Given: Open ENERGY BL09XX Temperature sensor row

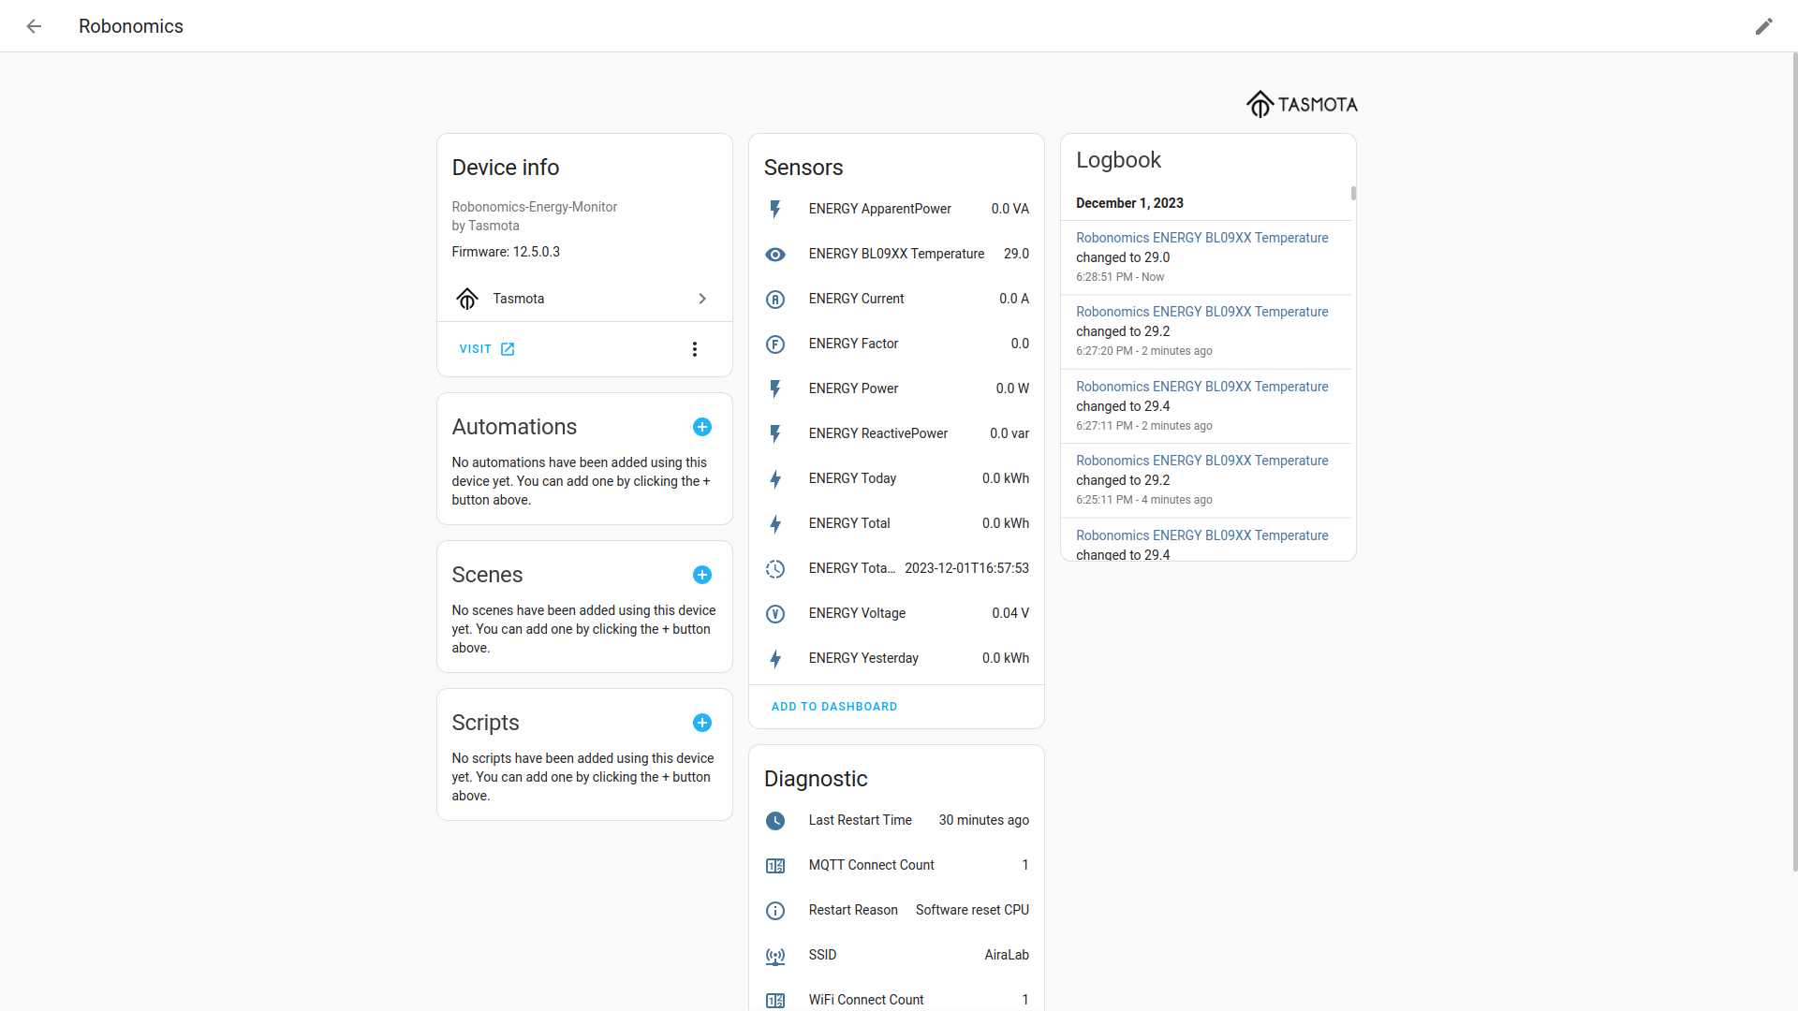Looking at the screenshot, I should (896, 254).
